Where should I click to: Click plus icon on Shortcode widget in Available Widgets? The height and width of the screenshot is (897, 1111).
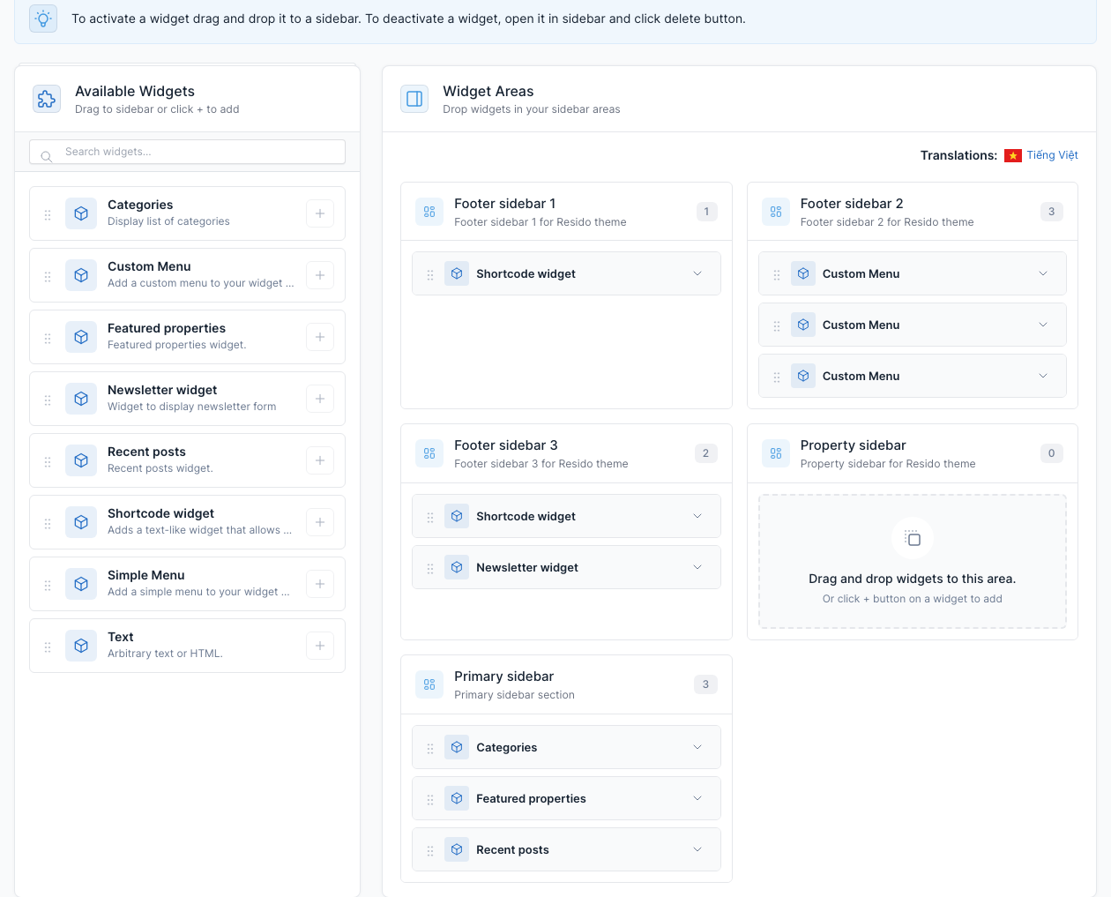tap(320, 522)
